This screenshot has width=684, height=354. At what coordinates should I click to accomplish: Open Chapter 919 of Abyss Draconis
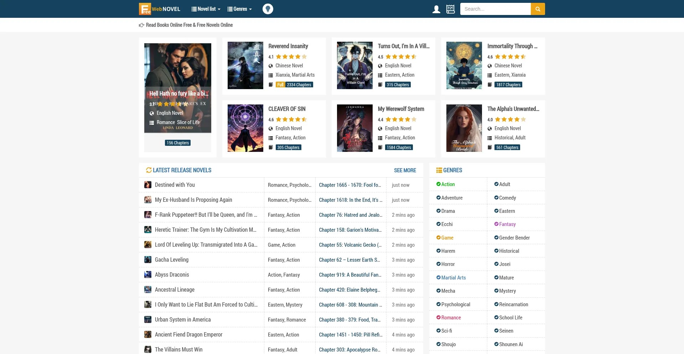tap(350, 275)
